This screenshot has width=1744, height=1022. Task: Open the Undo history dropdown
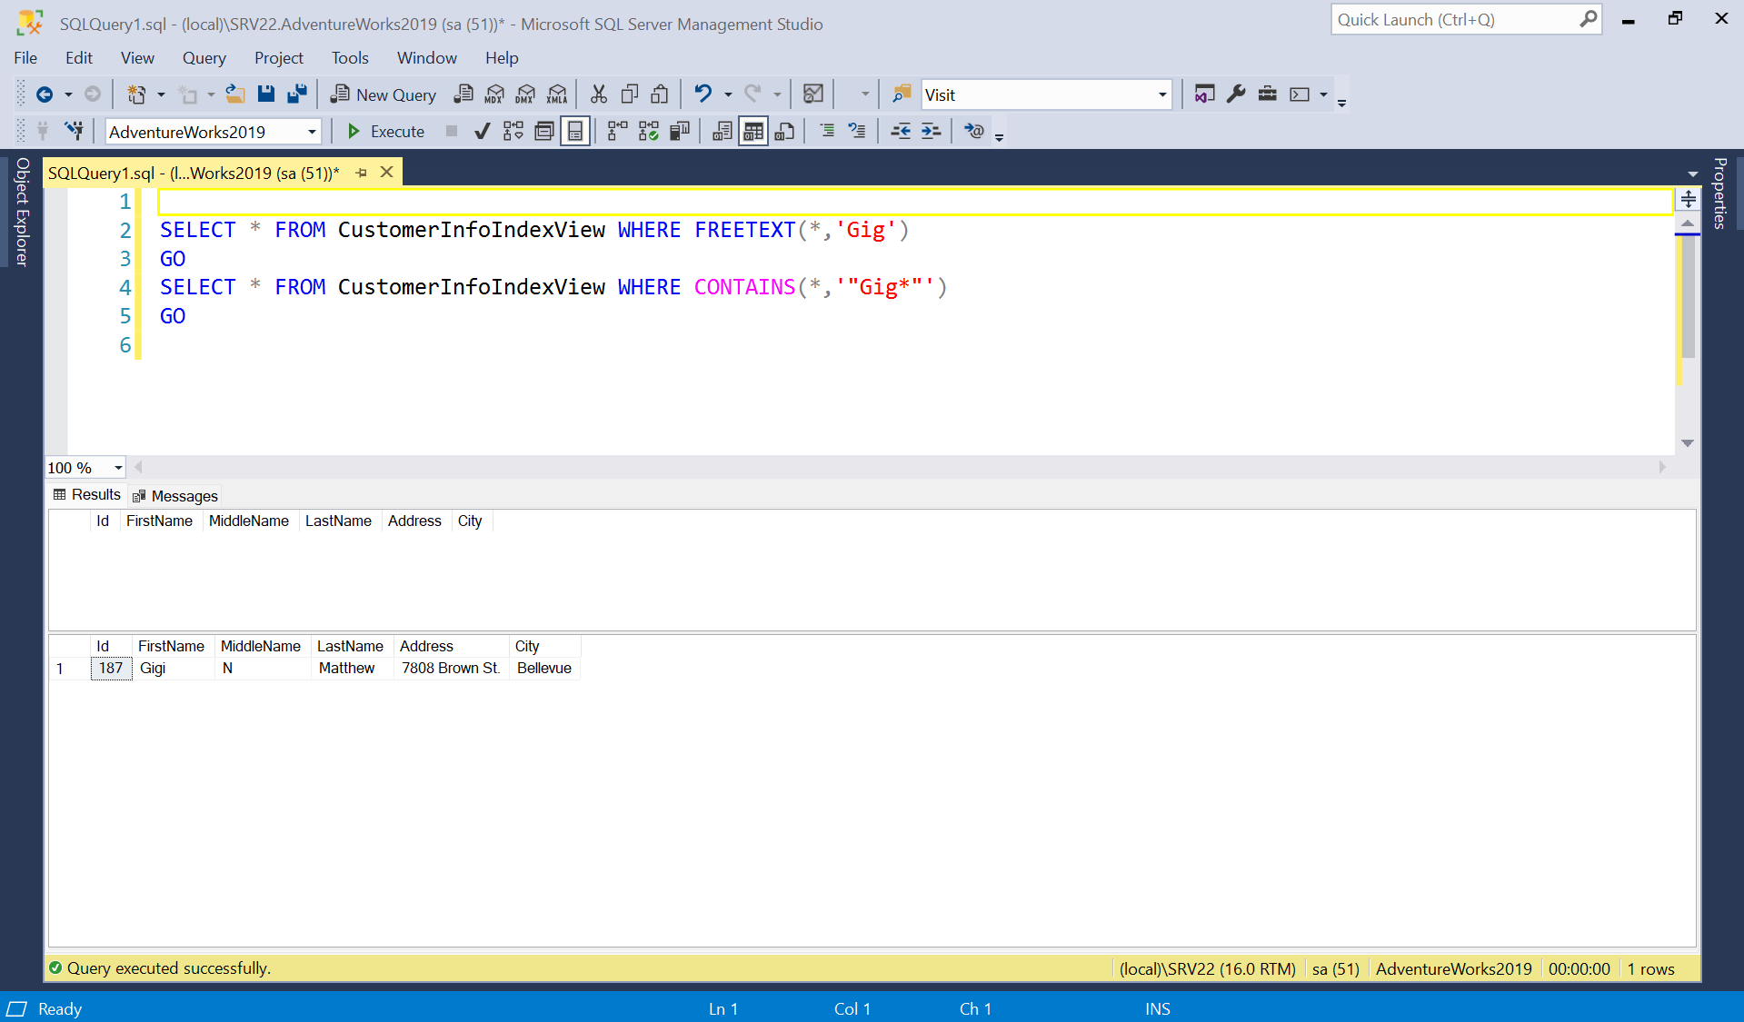(x=727, y=94)
